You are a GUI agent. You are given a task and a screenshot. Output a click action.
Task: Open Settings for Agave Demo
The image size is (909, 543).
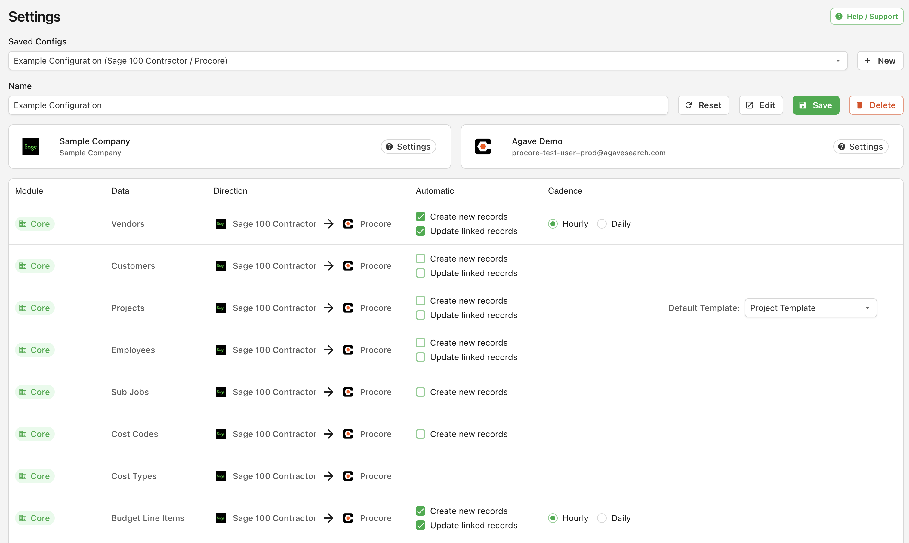pos(861,147)
